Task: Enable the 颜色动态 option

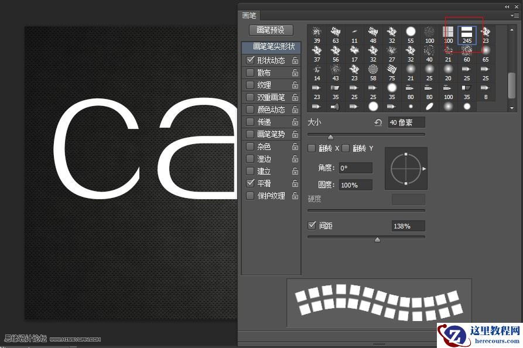Action: [251, 109]
